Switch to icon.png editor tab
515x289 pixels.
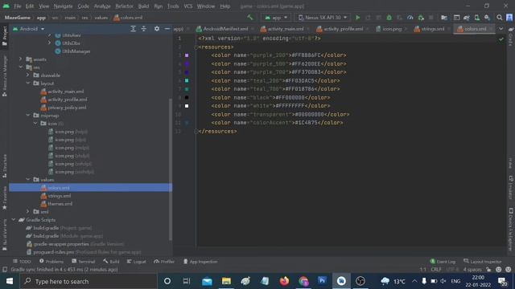[x=392, y=29]
